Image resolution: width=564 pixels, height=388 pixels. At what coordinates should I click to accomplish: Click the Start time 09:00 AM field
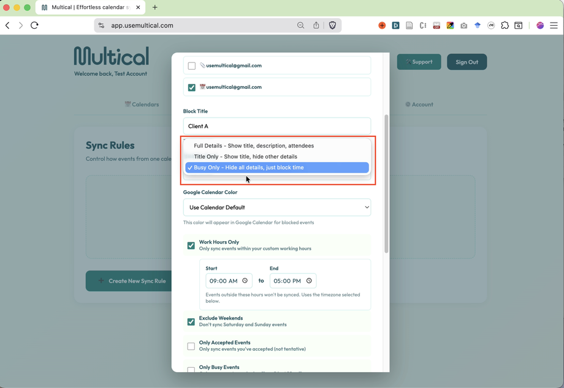229,281
